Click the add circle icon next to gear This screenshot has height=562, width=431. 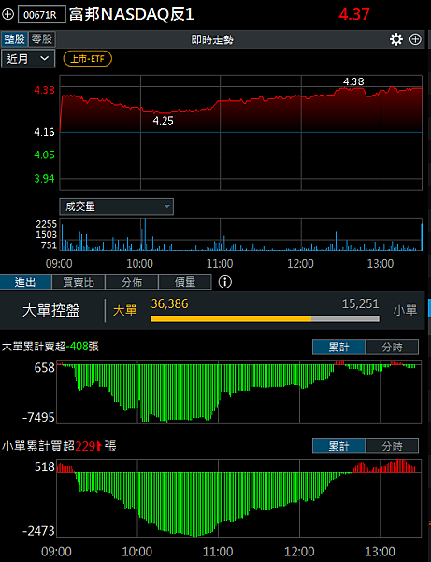(x=415, y=39)
